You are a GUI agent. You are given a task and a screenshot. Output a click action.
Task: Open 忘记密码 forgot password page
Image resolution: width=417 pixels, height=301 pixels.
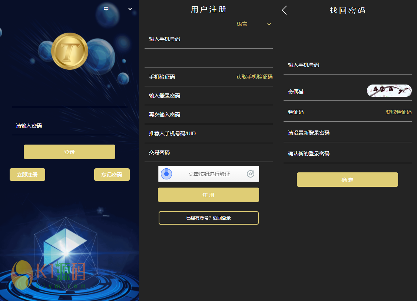[112, 175]
